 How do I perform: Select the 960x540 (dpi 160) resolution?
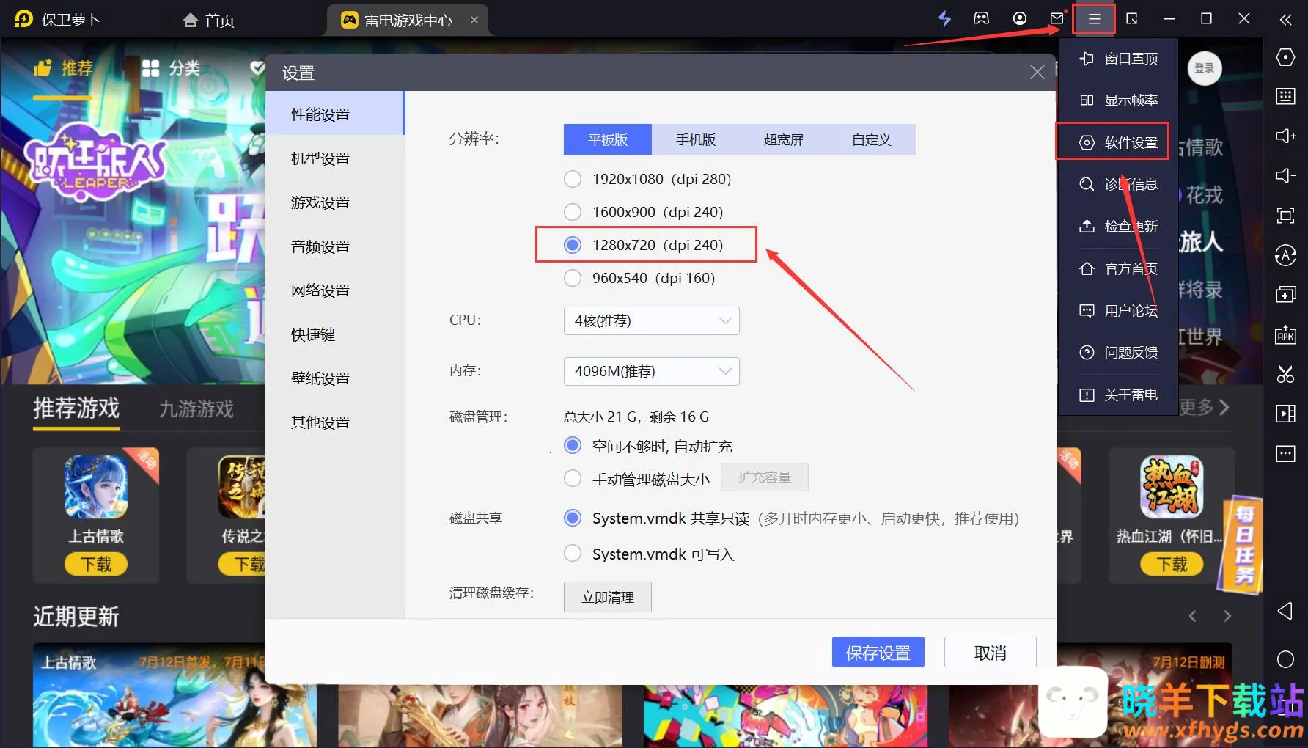[573, 278]
